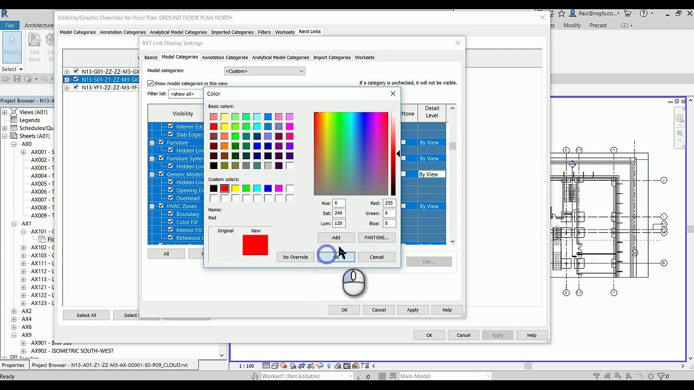Open the Architecture ribbon tab
The height and width of the screenshot is (390, 694).
point(39,25)
